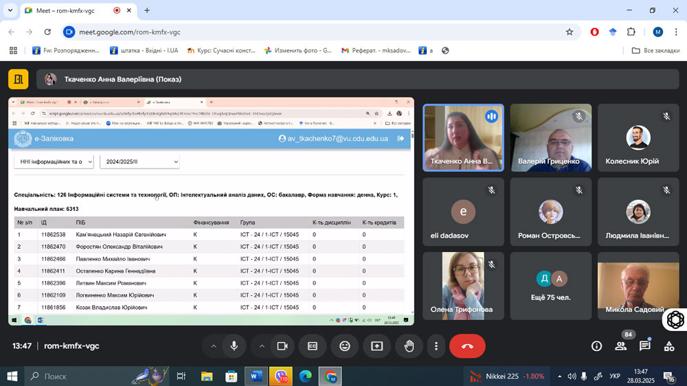Viewport: 687px width, 386px height.
Task: Start presenting your screen
Action: point(376,346)
